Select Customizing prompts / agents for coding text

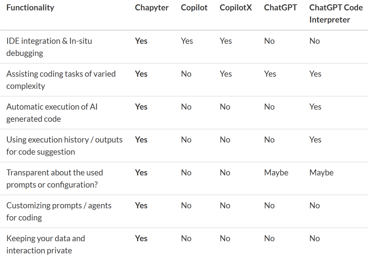click(x=59, y=211)
